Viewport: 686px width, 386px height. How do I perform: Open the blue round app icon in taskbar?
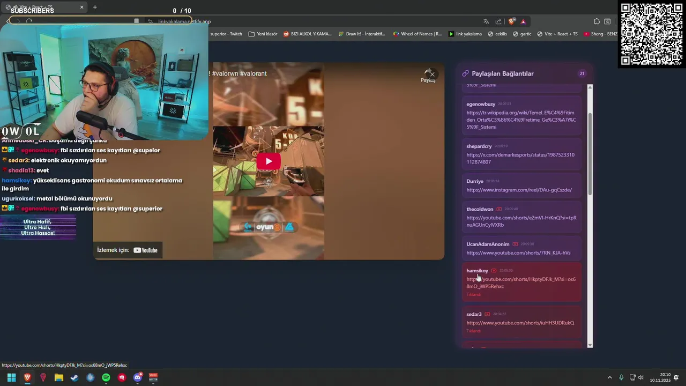(x=90, y=377)
